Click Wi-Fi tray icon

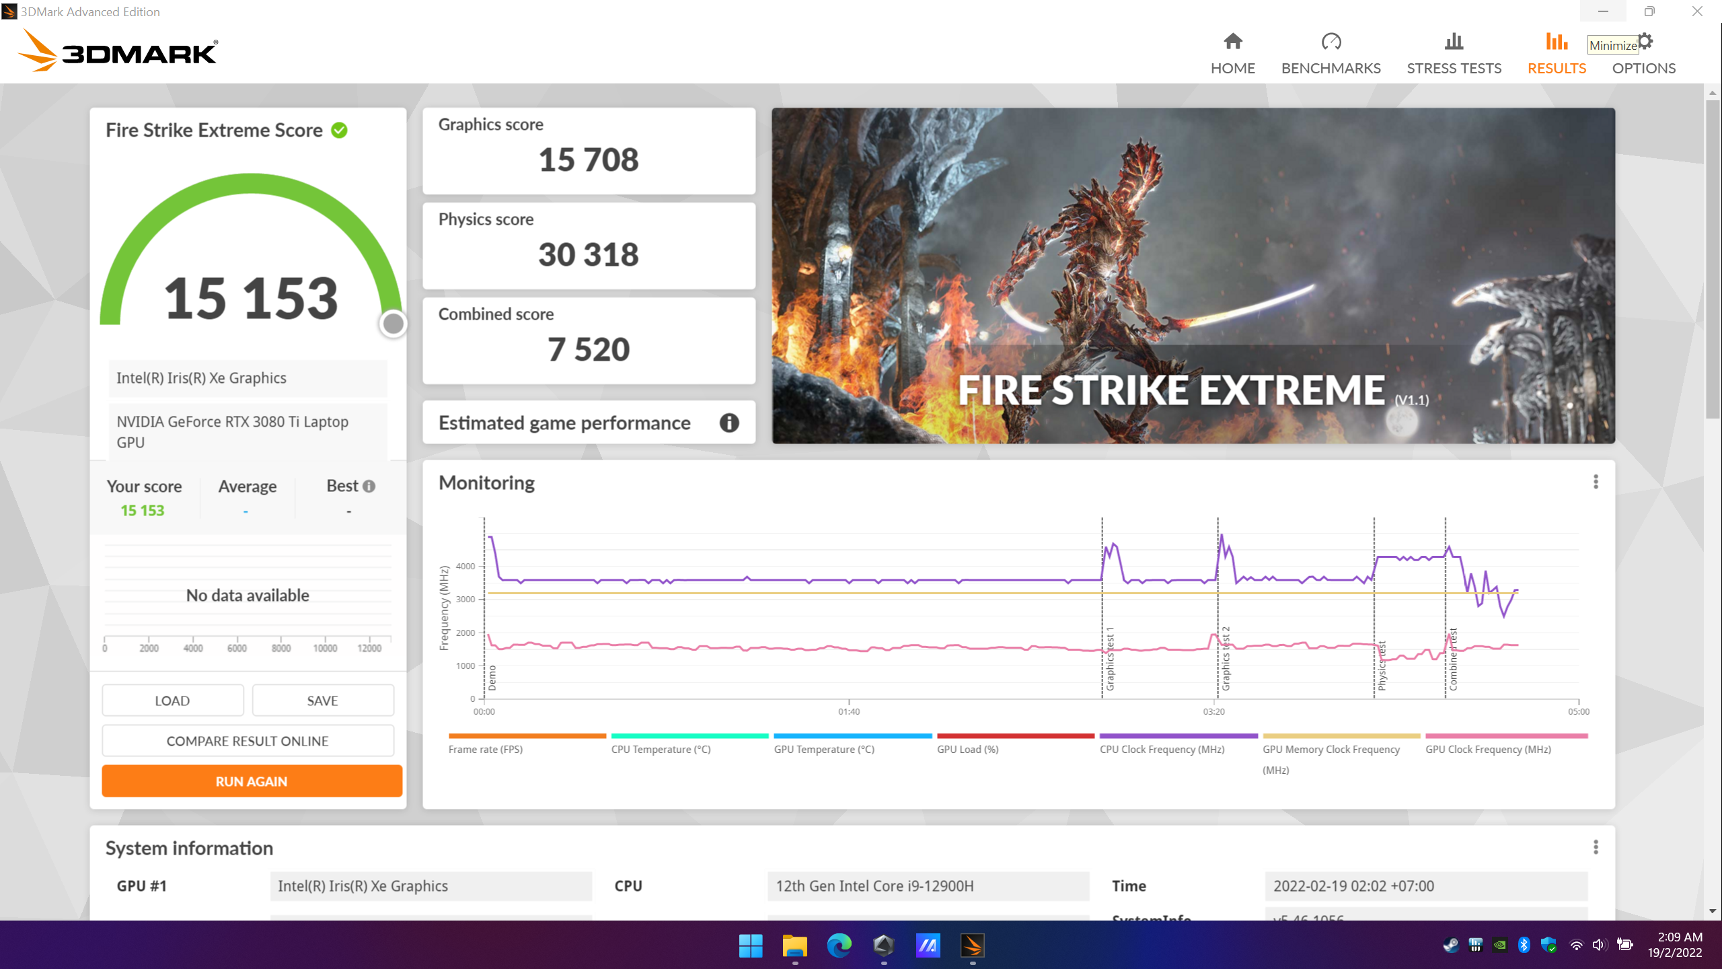click(1576, 945)
